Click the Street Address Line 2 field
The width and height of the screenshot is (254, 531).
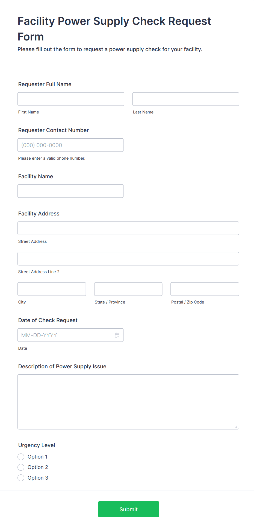pos(128,259)
